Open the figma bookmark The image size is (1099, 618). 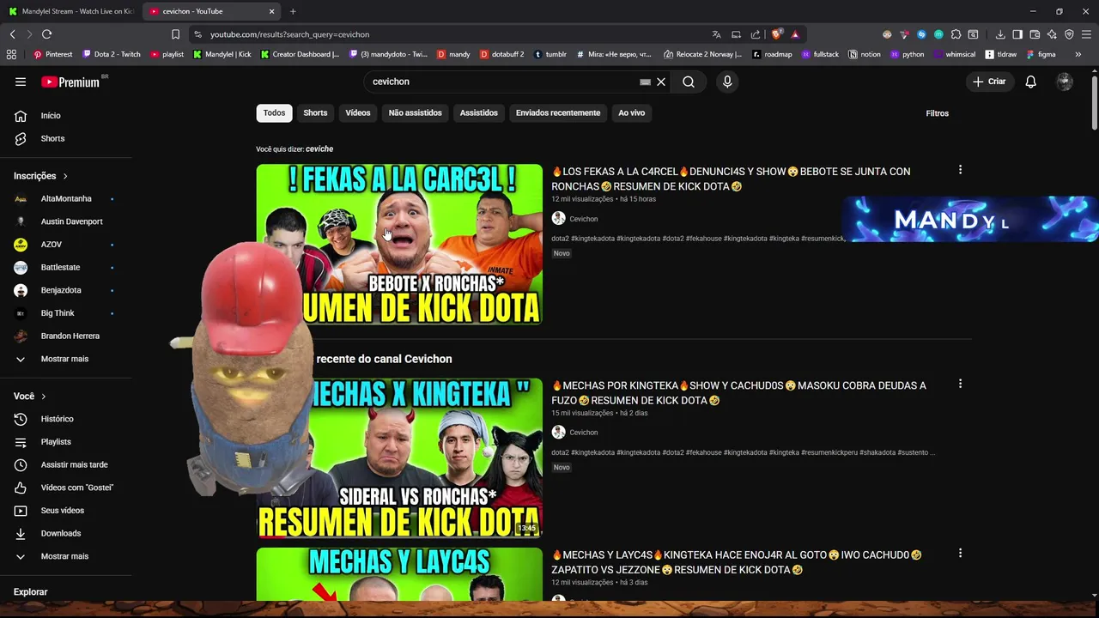1041,54
